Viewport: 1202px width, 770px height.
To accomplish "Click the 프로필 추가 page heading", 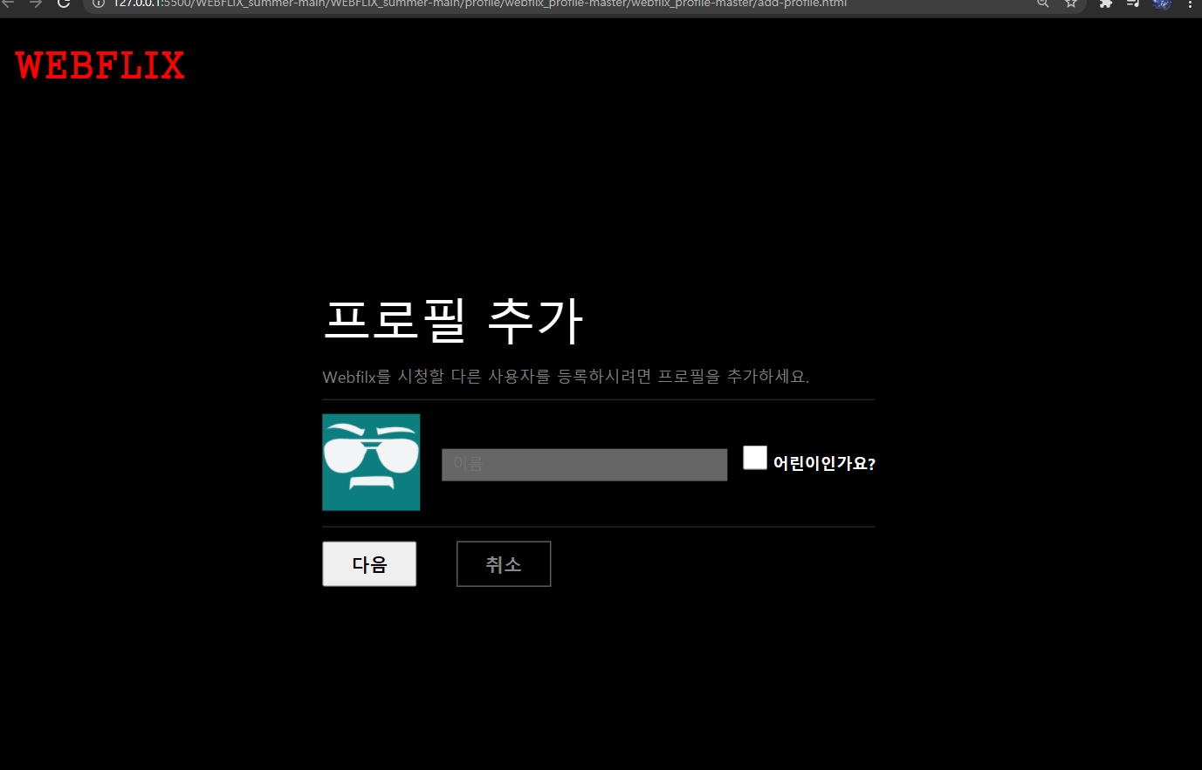I will click(453, 319).
